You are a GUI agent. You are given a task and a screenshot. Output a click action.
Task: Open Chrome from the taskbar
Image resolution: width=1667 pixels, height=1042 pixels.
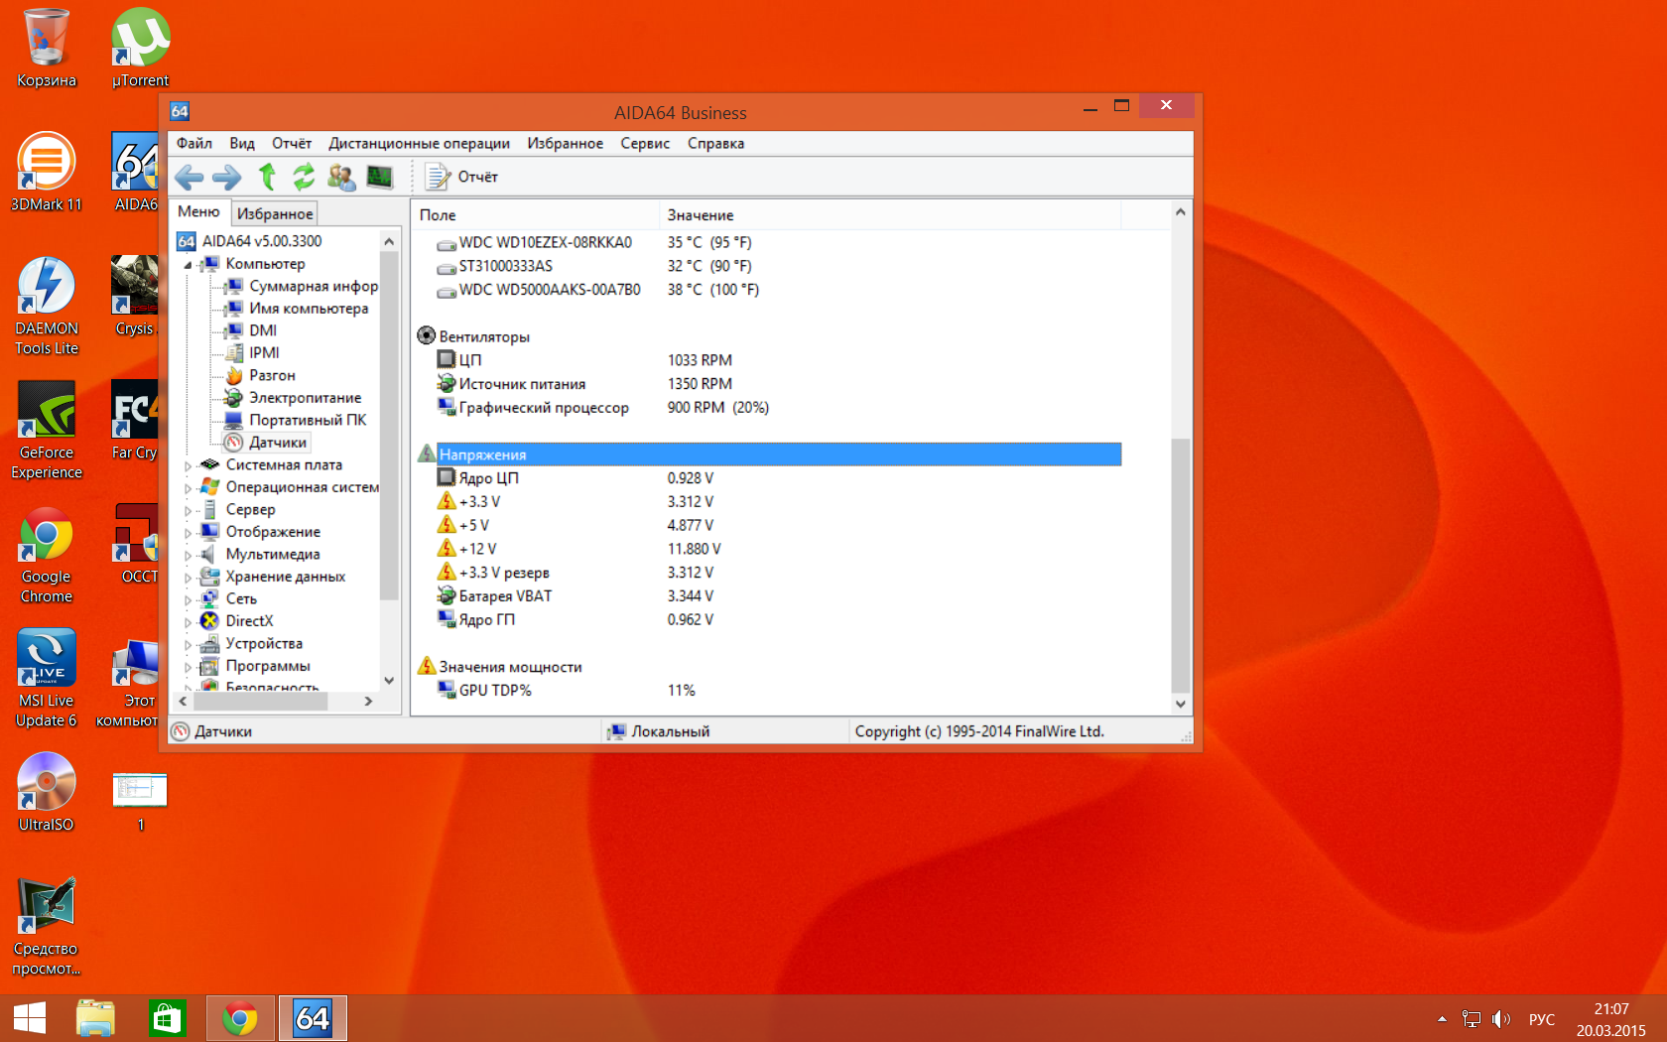pyautogui.click(x=240, y=1018)
